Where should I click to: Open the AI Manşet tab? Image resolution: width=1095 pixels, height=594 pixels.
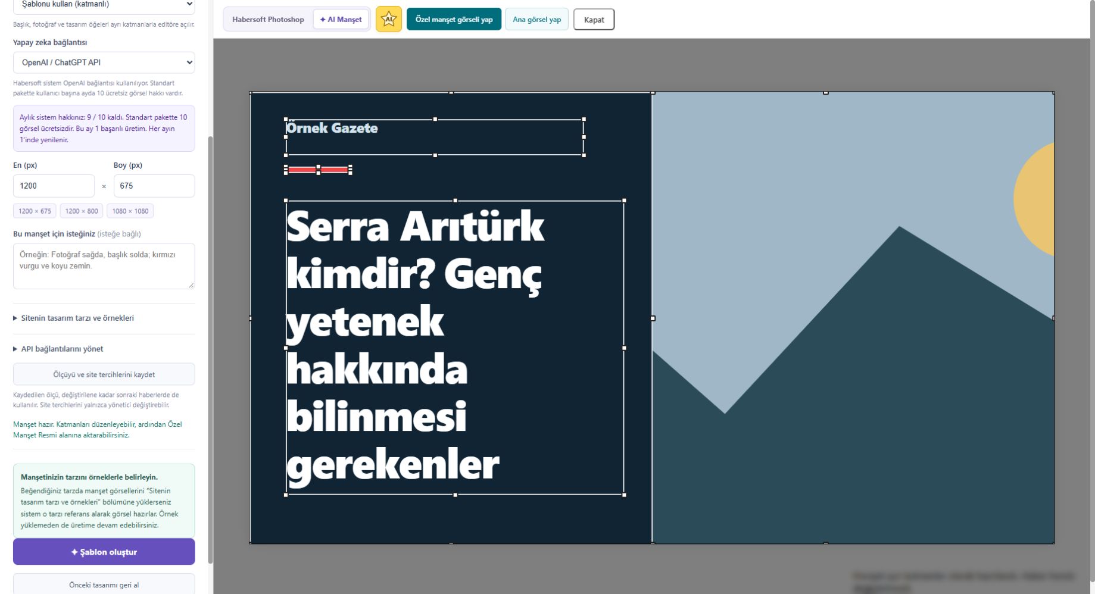tap(341, 19)
